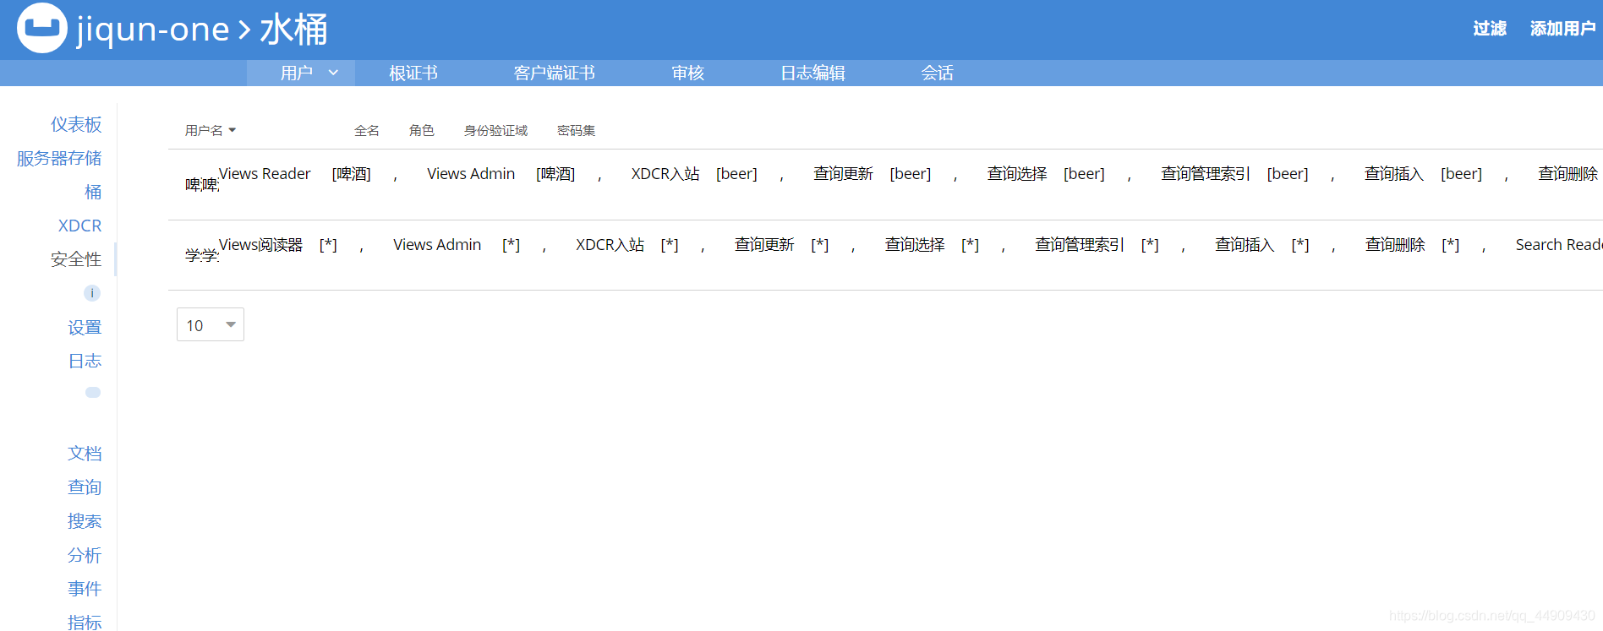
Task: Open 查询 in the sidebar
Action: [x=85, y=487]
